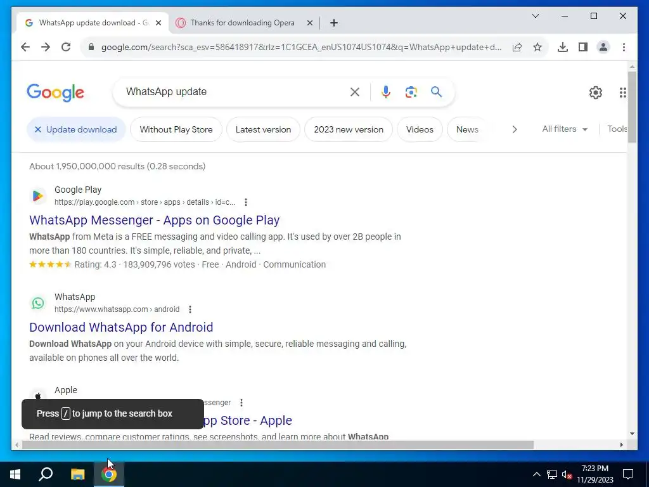Click https://play.google.com result URL

pyautogui.click(x=145, y=202)
